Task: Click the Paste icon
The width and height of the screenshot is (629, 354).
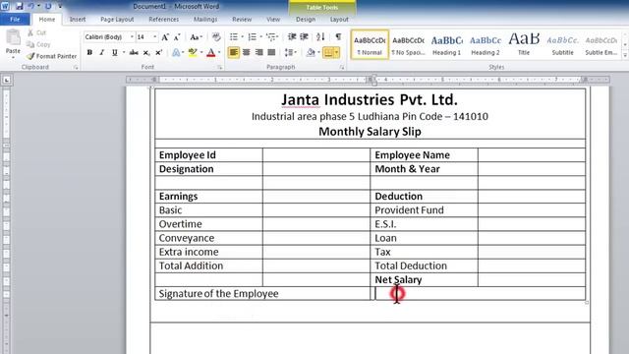Action: coord(13,37)
